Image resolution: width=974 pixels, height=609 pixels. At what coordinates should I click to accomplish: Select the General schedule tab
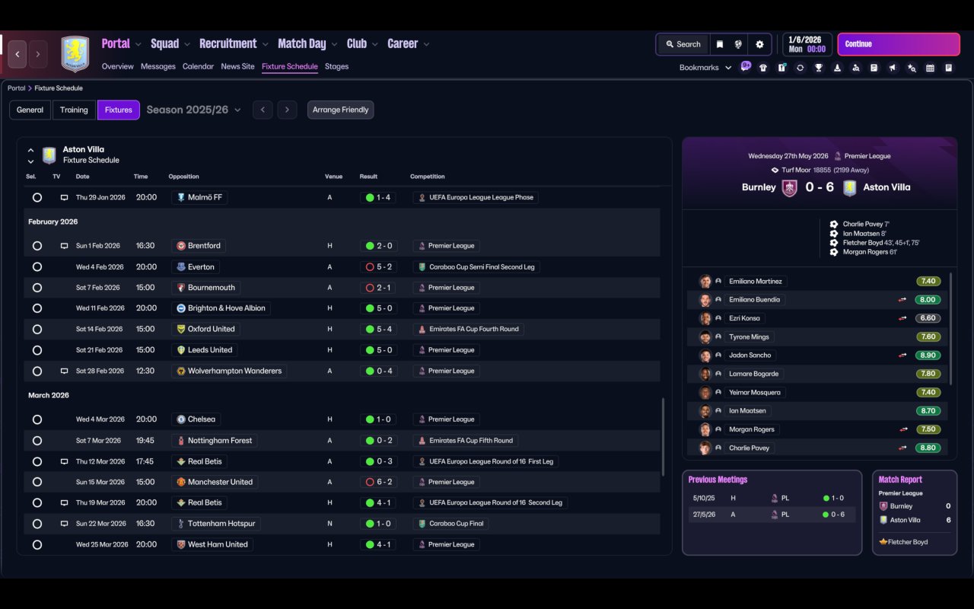tap(30, 110)
